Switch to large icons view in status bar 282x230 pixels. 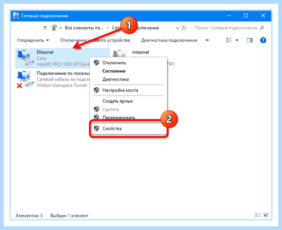[266, 215]
